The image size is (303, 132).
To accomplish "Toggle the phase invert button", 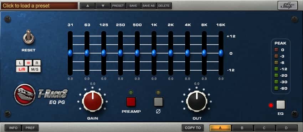I will pyautogui.click(x=158, y=102).
